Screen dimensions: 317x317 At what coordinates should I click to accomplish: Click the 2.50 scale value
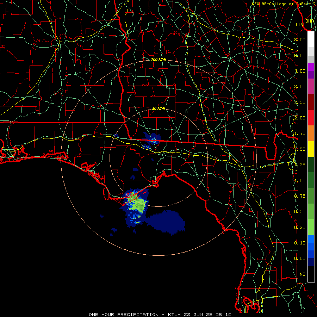coord(300,102)
